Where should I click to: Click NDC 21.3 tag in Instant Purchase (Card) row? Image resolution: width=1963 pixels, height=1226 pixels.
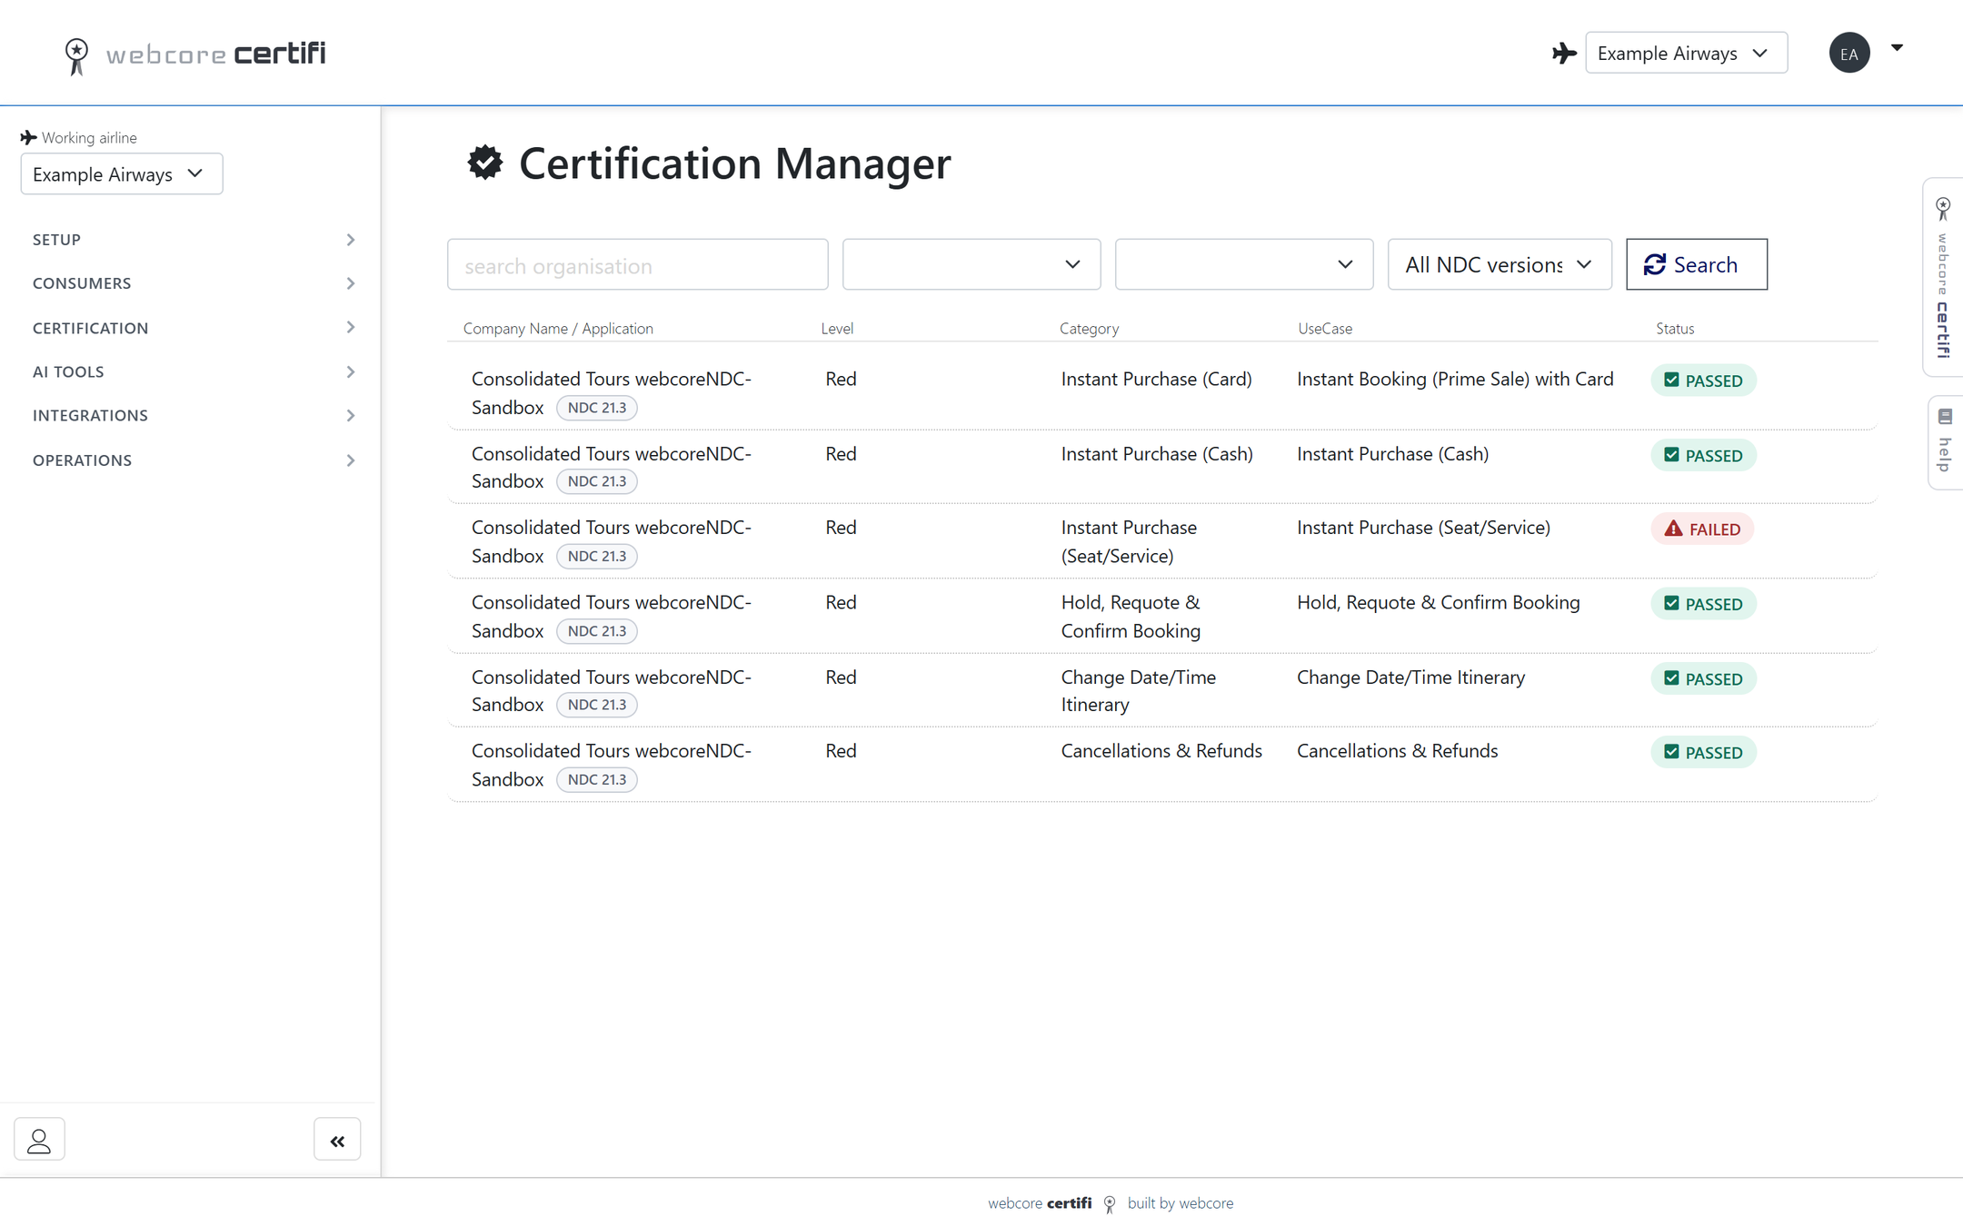(x=597, y=408)
